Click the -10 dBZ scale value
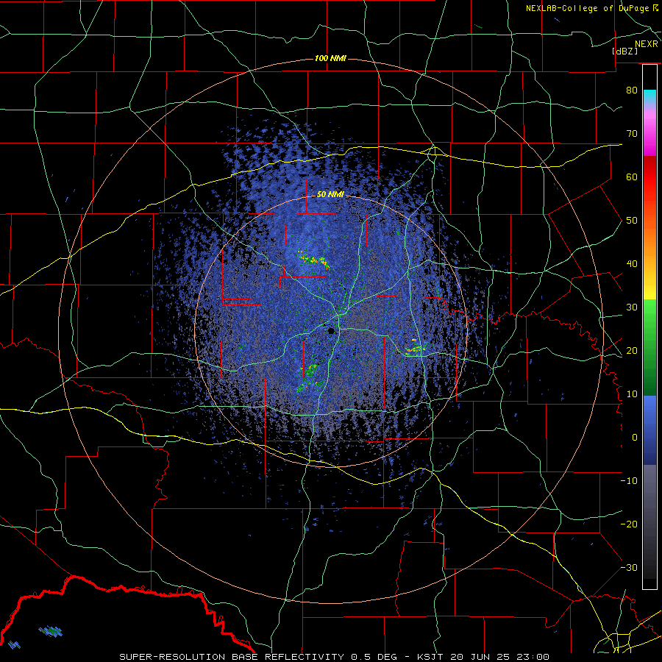The image size is (662, 662). click(629, 480)
